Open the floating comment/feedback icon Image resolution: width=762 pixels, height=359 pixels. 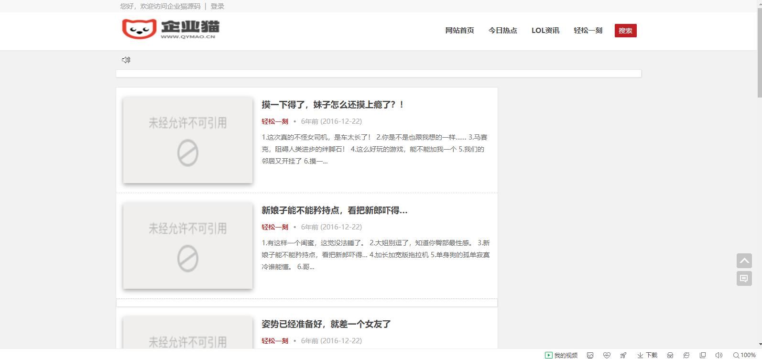click(744, 278)
